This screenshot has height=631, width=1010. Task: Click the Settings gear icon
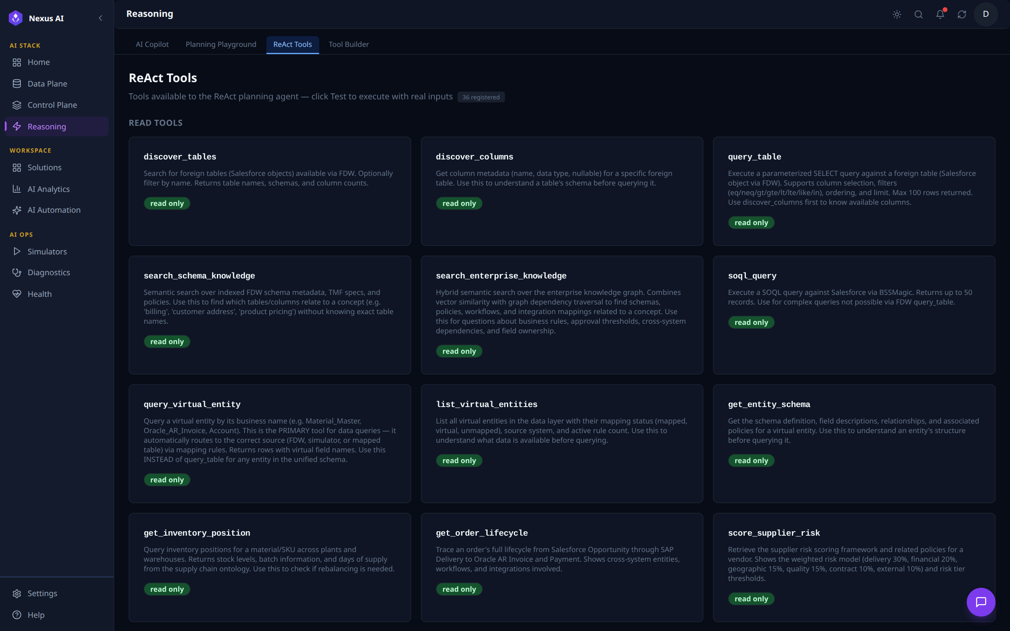(x=17, y=593)
